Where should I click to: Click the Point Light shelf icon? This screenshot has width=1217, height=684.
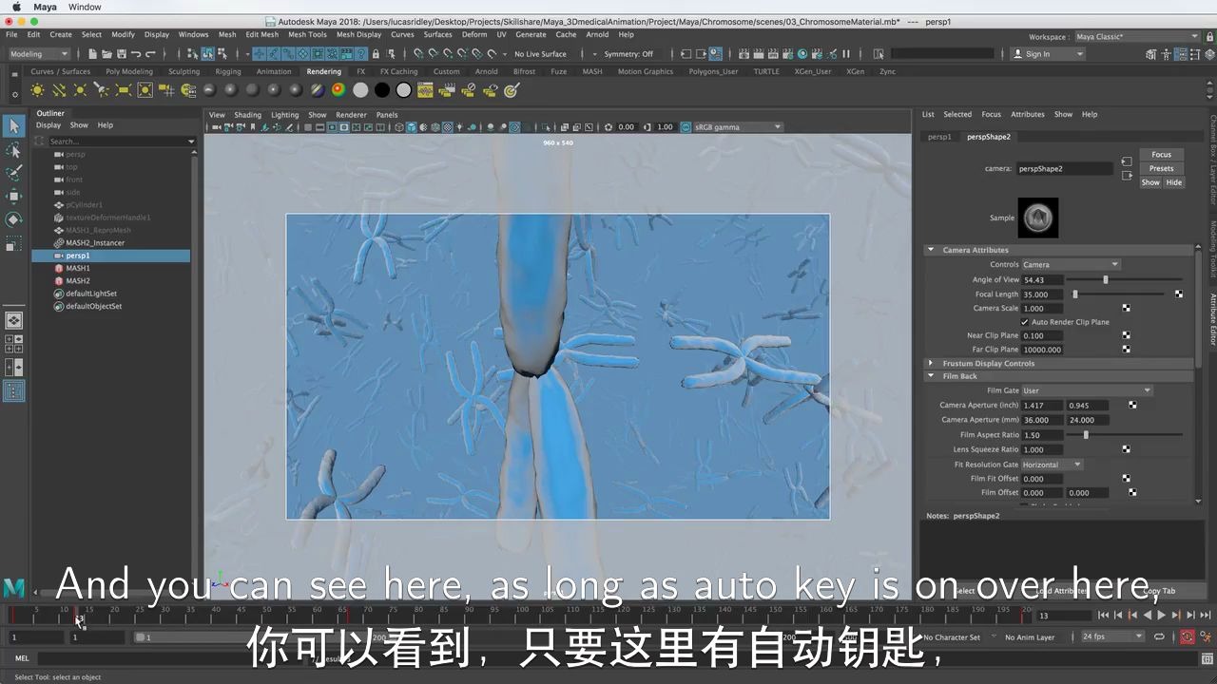coord(80,90)
